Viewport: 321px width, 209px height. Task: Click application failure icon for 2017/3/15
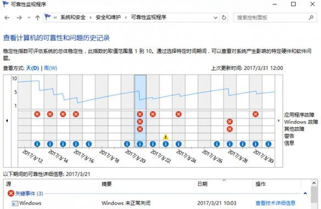click(63, 114)
